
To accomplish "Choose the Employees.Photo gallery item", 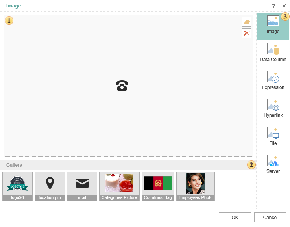I will pos(196,186).
